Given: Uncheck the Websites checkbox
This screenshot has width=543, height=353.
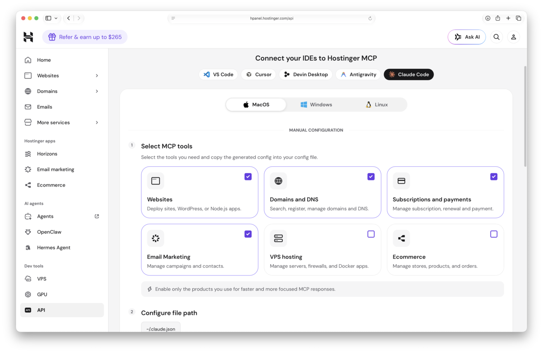Looking at the screenshot, I should coord(248,177).
